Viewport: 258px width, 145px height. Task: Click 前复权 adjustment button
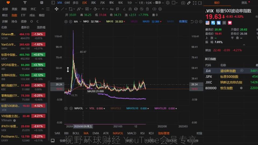183,21
